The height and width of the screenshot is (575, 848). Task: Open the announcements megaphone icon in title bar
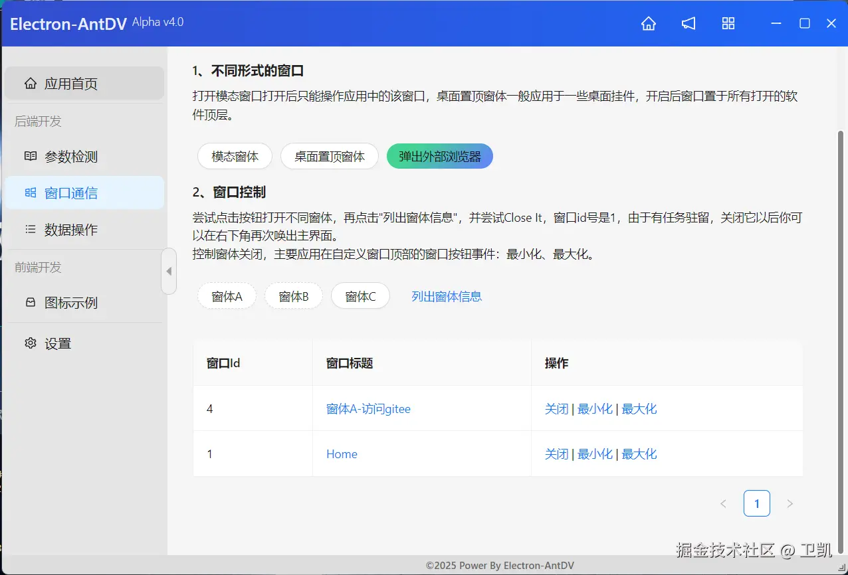(x=688, y=23)
